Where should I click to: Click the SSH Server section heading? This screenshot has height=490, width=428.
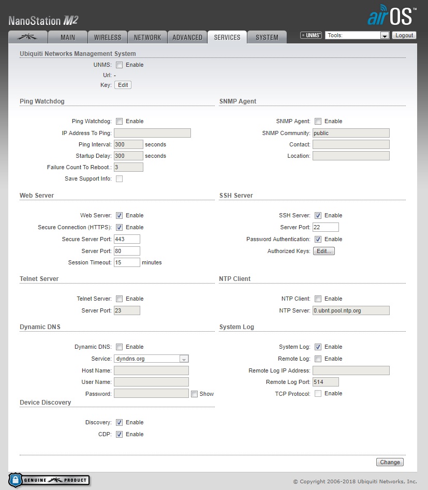236,195
